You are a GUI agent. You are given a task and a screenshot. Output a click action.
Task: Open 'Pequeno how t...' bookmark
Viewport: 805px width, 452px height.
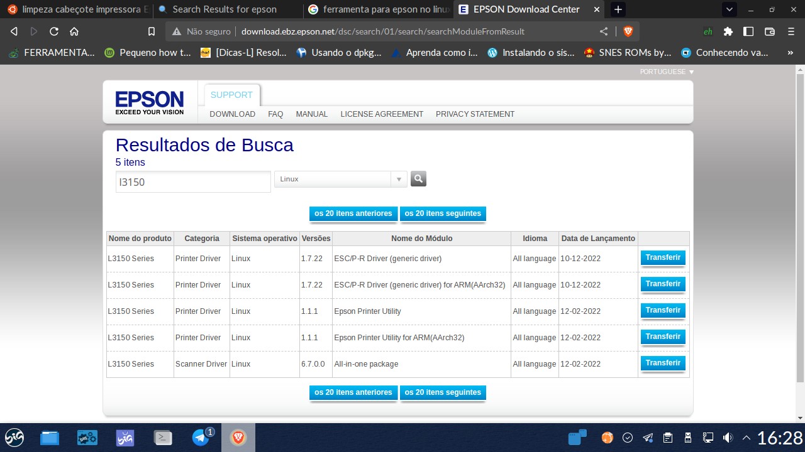[148, 53]
